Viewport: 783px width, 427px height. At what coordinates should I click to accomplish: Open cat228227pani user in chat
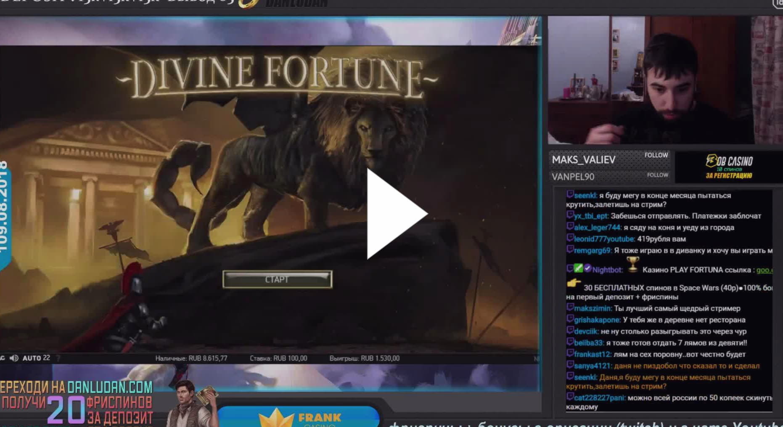(600, 398)
